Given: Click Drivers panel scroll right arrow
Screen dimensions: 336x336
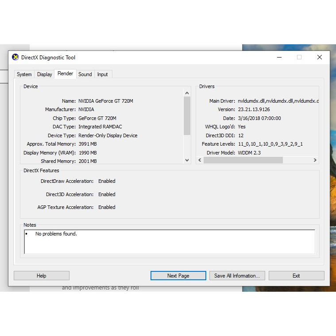Looking at the screenshot, I should click(315, 160).
